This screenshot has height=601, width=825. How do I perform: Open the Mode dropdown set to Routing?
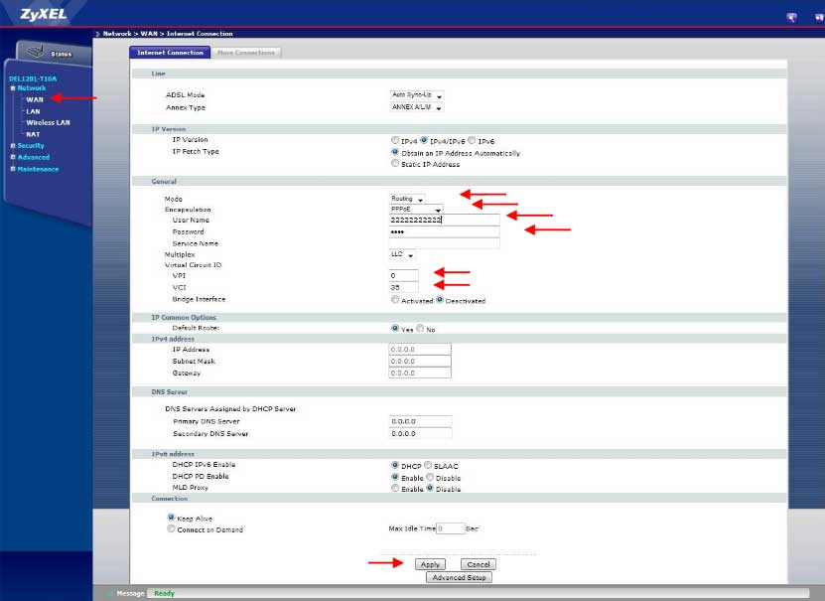click(407, 199)
